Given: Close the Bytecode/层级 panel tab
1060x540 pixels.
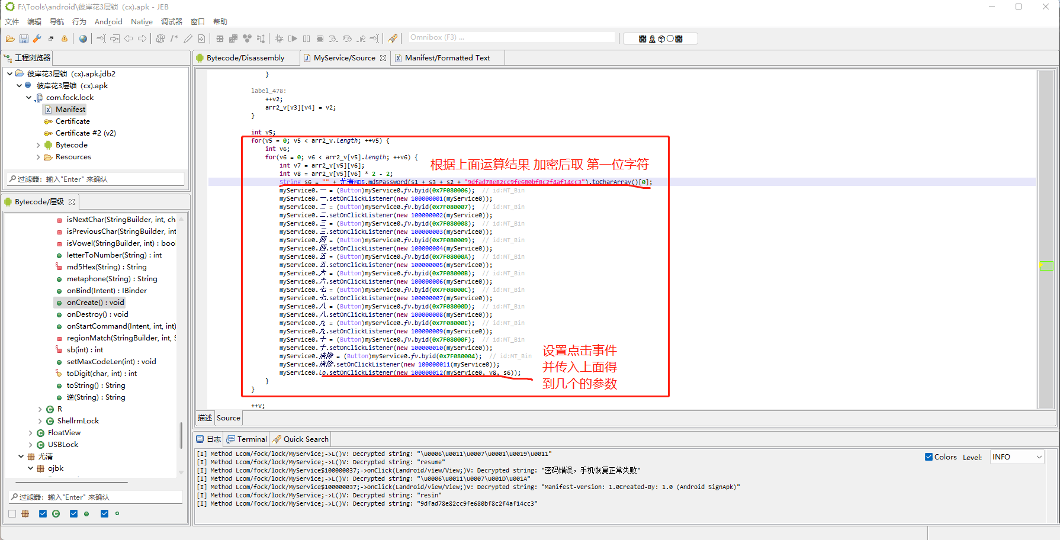Looking at the screenshot, I should tap(72, 202).
